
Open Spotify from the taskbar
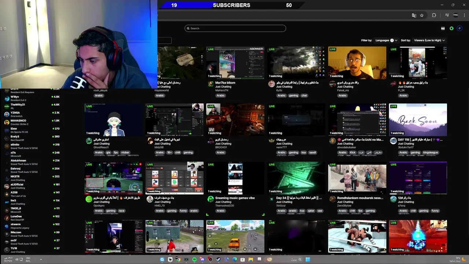[x=194, y=260]
